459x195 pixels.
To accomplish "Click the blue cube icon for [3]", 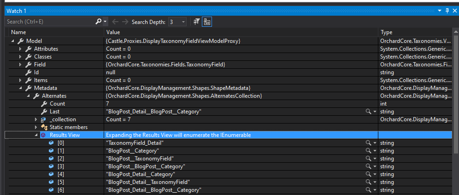I will [51, 166].
